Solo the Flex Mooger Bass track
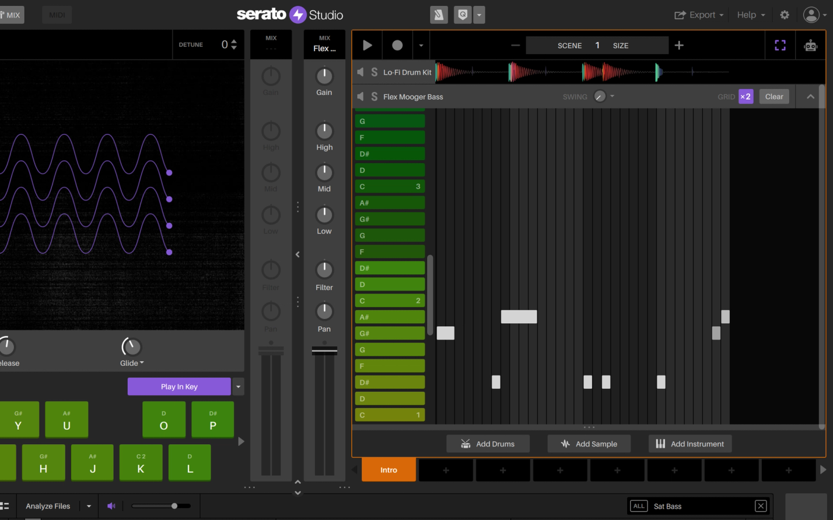 tap(374, 96)
